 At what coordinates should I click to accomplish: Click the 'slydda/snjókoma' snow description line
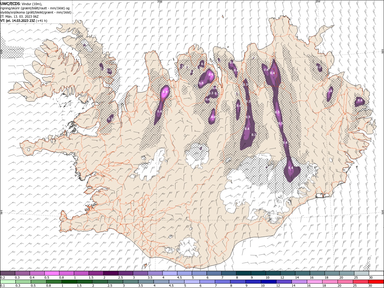coord(36,12)
